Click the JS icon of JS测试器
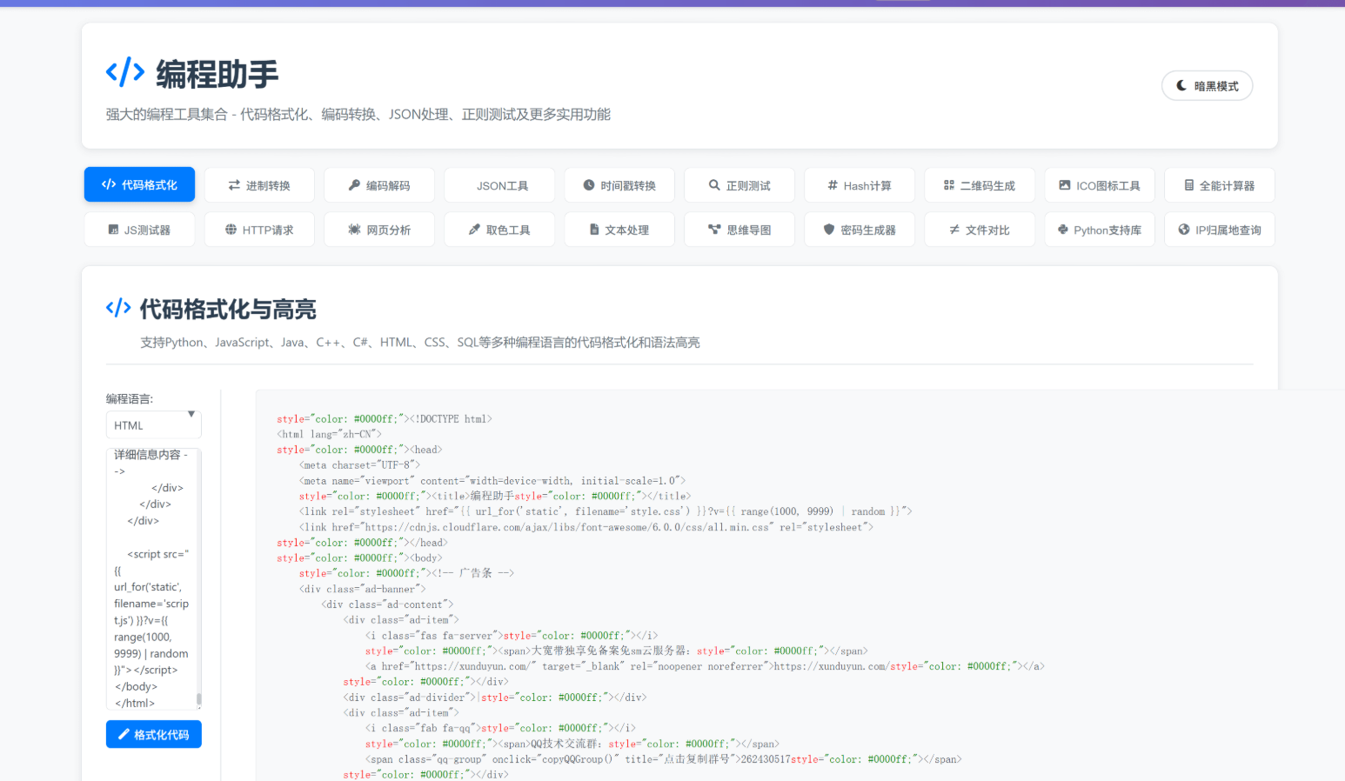Viewport: 1345px width, 781px height. coord(113,230)
